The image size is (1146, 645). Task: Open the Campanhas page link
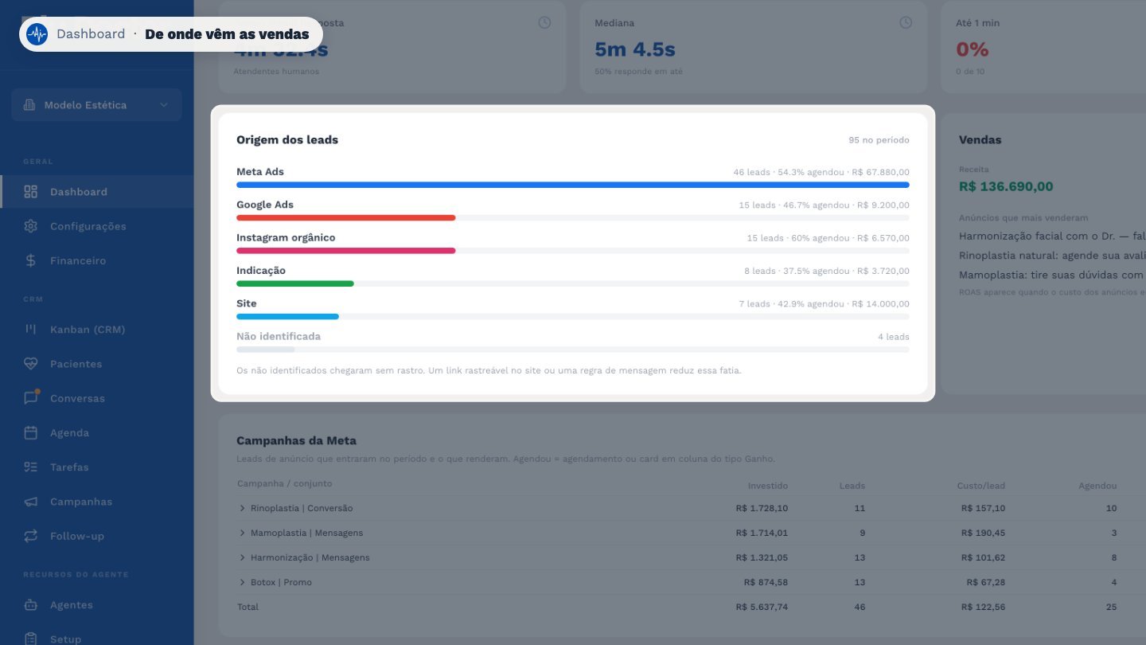coord(96,502)
